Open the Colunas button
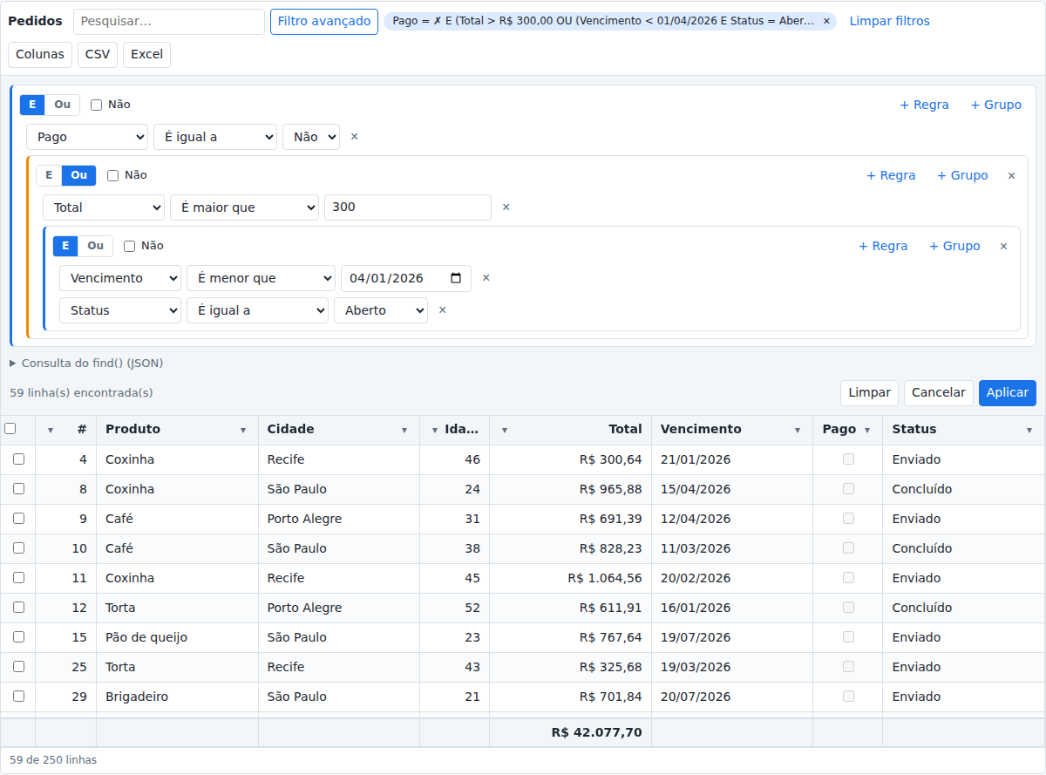This screenshot has width=1046, height=775. pos(40,54)
